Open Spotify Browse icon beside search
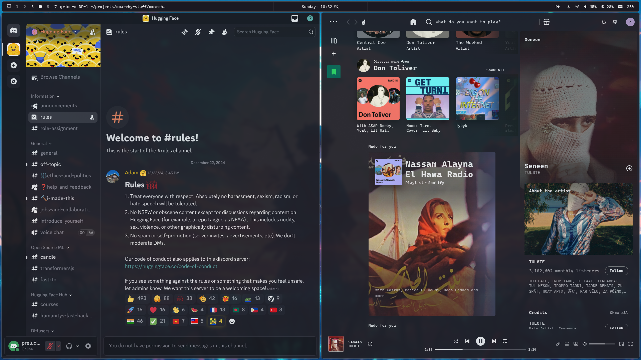The image size is (641, 360). (x=547, y=22)
